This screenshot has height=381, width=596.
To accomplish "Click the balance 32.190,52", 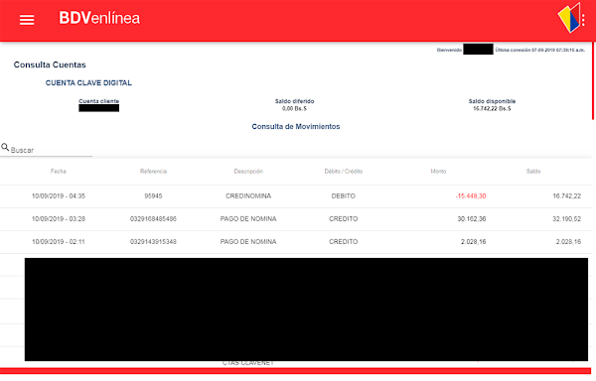I will tap(567, 219).
